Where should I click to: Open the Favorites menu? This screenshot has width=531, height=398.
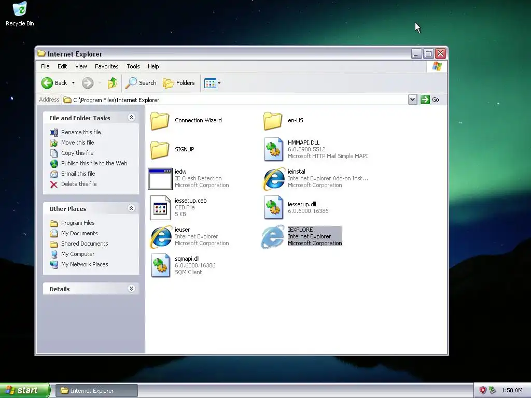[x=107, y=66]
